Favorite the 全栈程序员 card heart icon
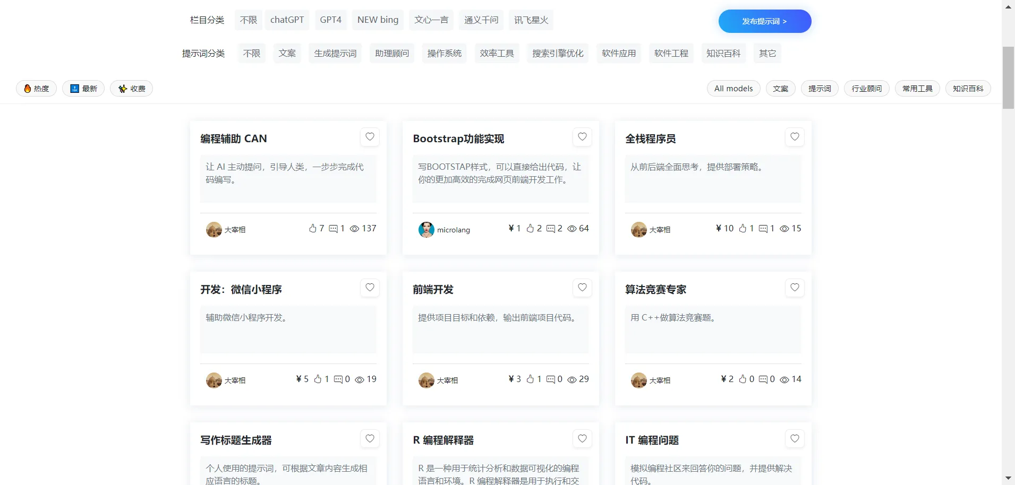The height and width of the screenshot is (485, 1015). tap(795, 137)
